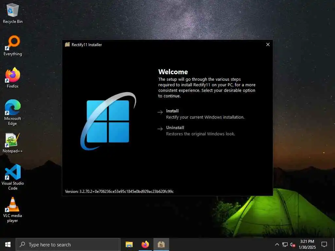Close the Rectify11 Installer window
The height and width of the screenshot is (251, 335).
(x=268, y=44)
